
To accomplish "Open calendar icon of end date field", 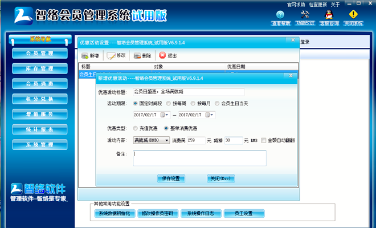I will point(208,115).
